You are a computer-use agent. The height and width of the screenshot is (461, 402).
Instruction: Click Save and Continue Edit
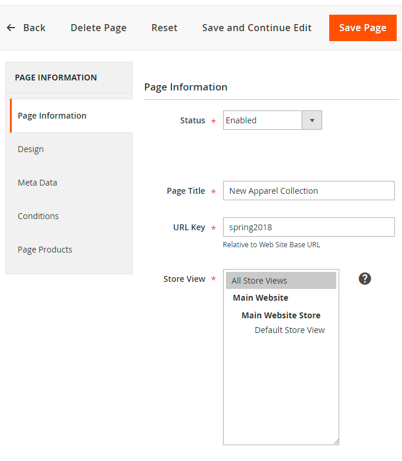(256, 28)
